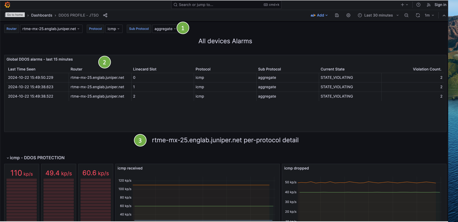
Task: Collapse the top toolbar with chevron
Action: coord(444,15)
